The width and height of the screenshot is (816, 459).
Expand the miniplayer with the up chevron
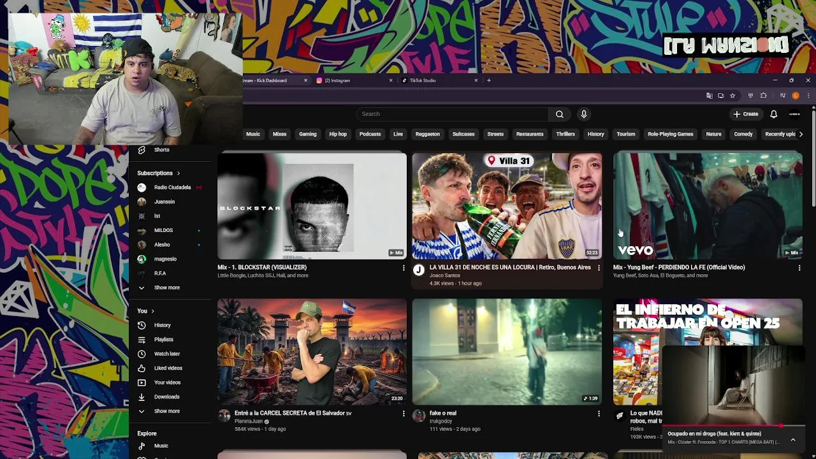[x=793, y=439]
